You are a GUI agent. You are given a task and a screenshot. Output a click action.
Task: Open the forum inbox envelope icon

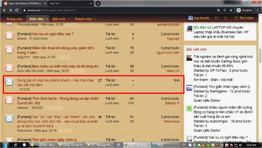[216, 18]
